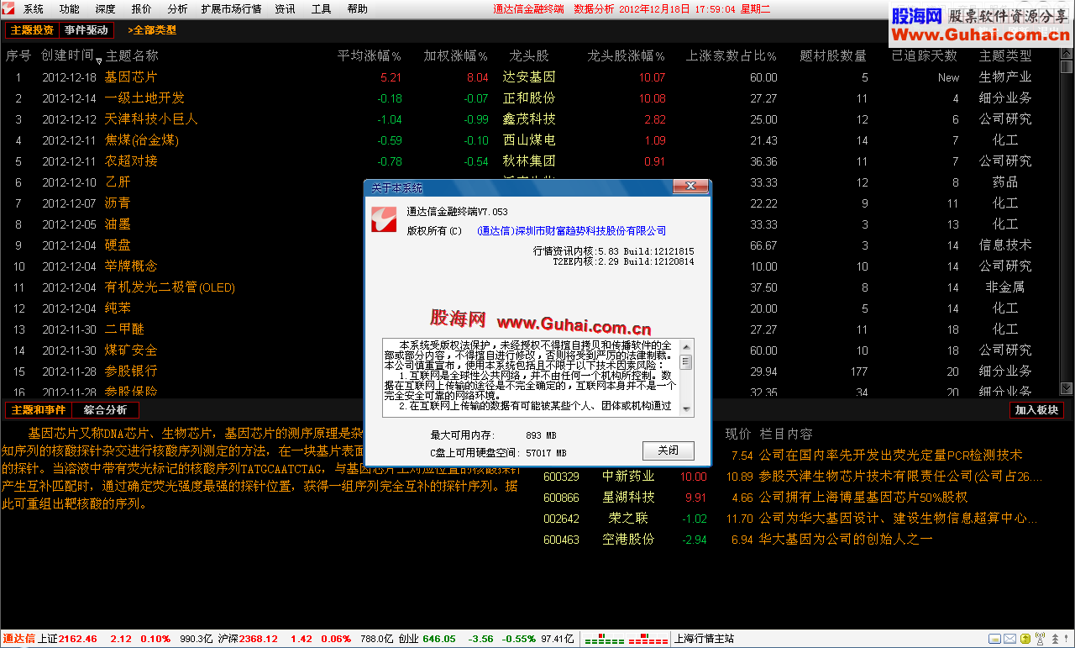Open the 深圳市财富趋势科技股份有限公司 link
Image resolution: width=1075 pixels, height=648 pixels.
click(x=571, y=231)
